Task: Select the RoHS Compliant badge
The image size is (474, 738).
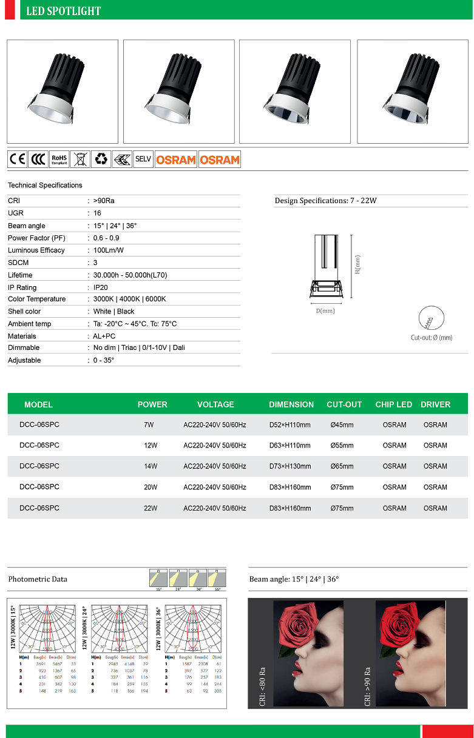Action: 59,159
